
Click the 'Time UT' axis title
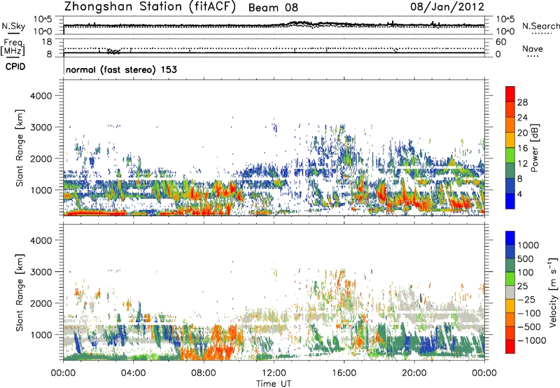tap(274, 384)
